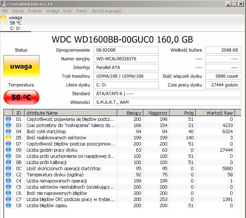Open the Edycja menu
Viewport: 246px width, 218px height.
point(18,11)
